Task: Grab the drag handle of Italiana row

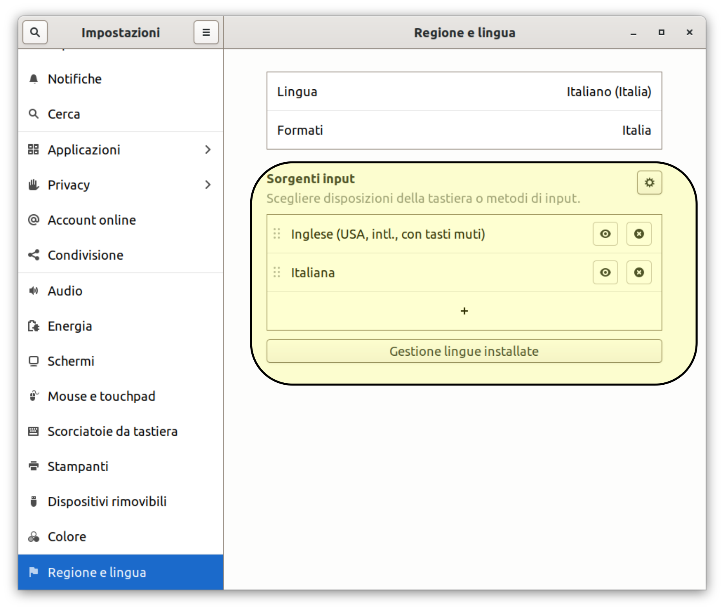Action: [x=277, y=272]
